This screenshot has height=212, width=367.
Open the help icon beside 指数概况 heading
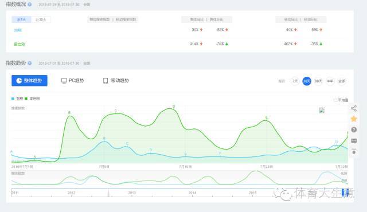coord(30,4)
